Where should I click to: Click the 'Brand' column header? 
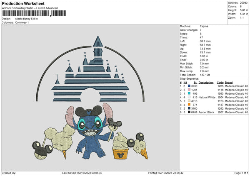229,83
